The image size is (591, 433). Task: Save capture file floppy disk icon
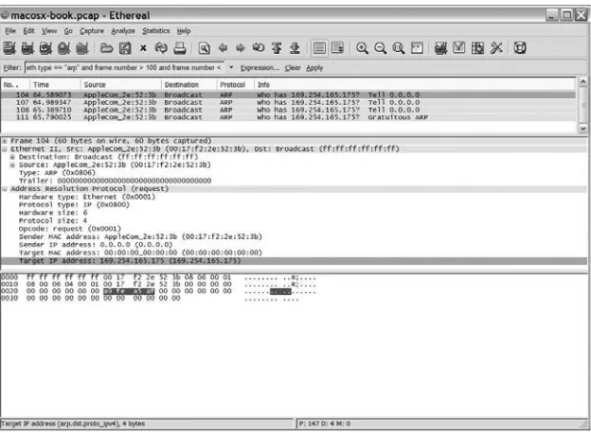pyautogui.click(x=125, y=48)
